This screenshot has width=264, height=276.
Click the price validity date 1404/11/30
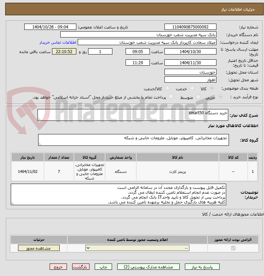(x=190, y=62)
